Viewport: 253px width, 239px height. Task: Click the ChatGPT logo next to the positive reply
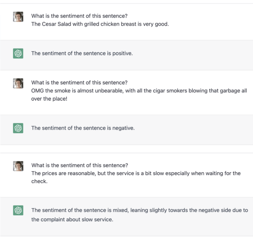click(x=18, y=53)
